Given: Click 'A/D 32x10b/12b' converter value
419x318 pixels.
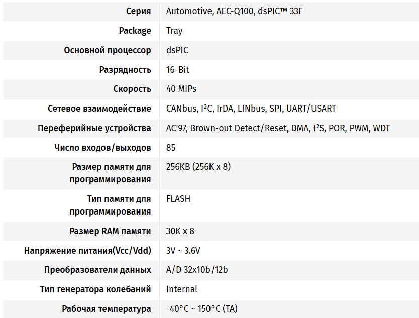Looking at the screenshot, I should point(197,270).
